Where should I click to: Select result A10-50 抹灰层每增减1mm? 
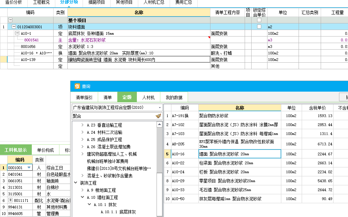(x=240, y=199)
